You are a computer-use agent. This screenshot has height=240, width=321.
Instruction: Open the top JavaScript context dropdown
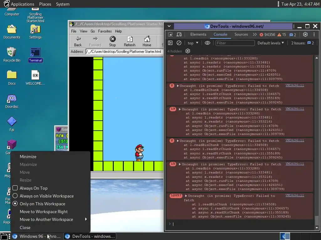pos(193,43)
